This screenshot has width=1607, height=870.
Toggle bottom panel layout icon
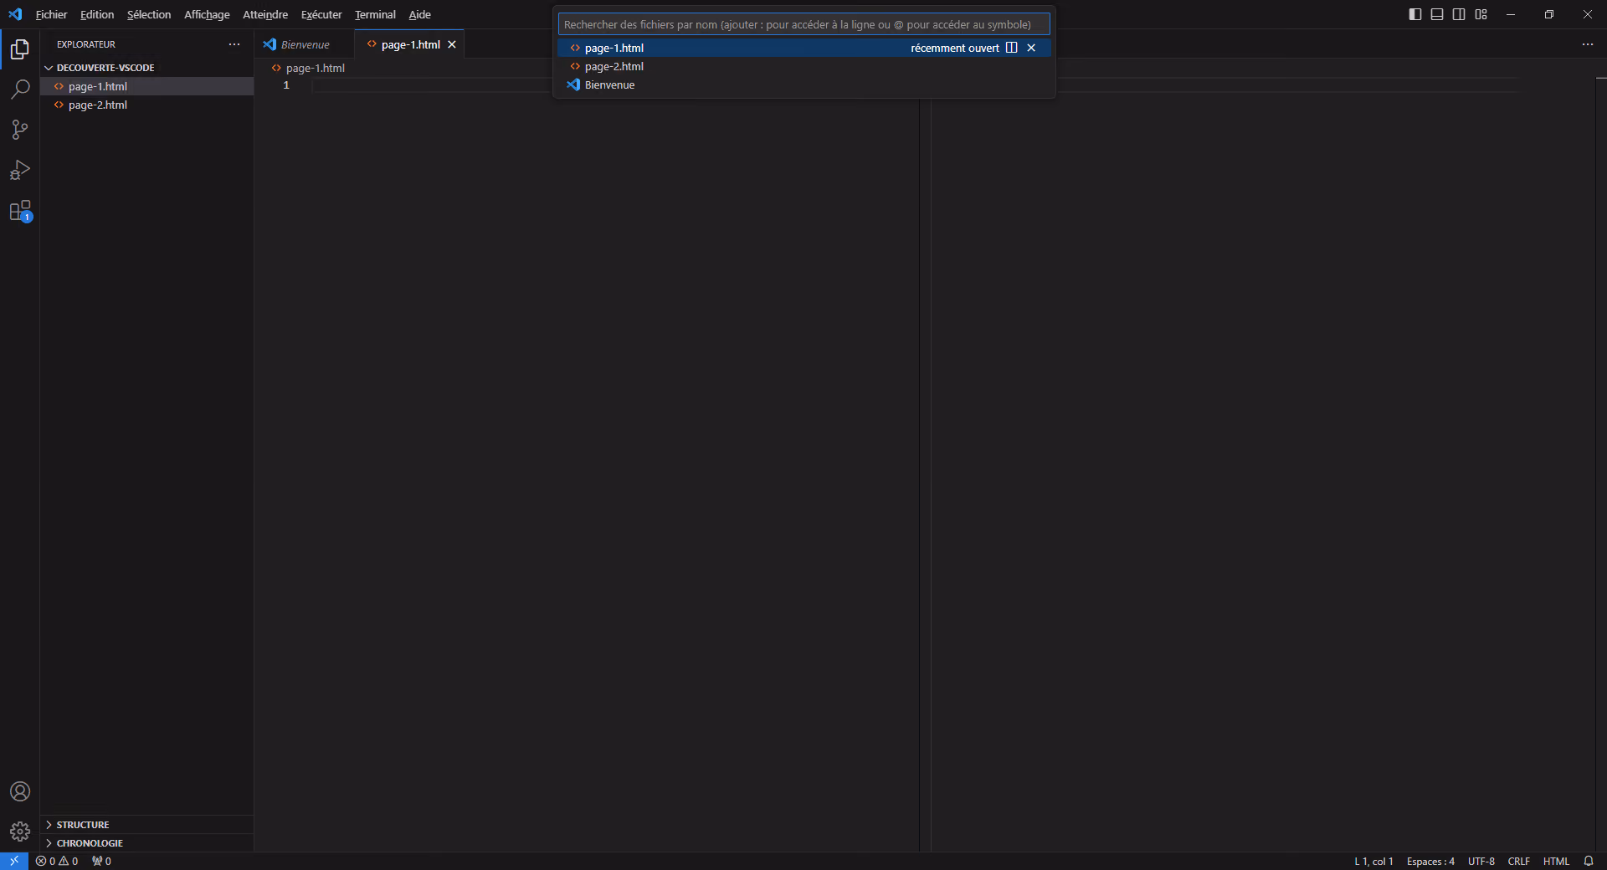[x=1437, y=14]
